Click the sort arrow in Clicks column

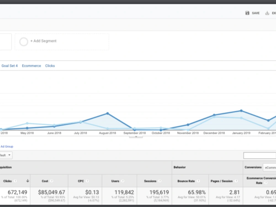click(x=28, y=181)
